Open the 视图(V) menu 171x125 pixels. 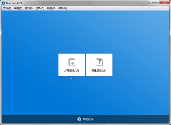pyautogui.click(x=51, y=8)
